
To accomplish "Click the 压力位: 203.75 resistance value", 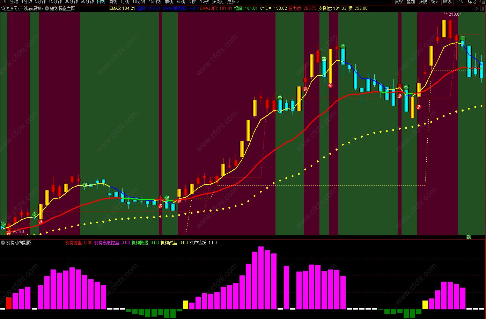I will [x=303, y=8].
